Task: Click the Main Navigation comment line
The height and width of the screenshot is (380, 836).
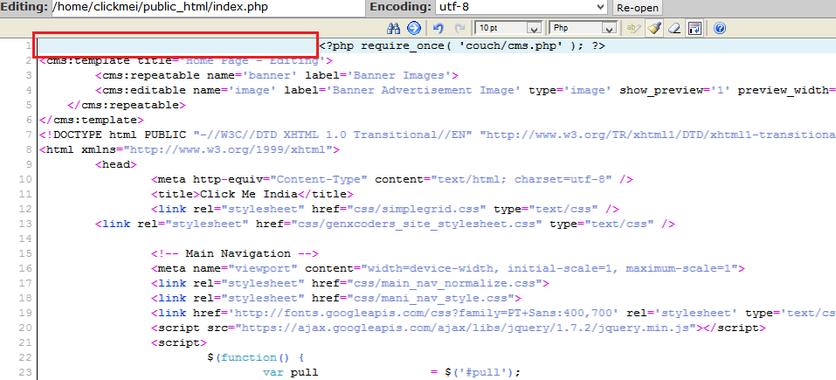Action: [235, 253]
